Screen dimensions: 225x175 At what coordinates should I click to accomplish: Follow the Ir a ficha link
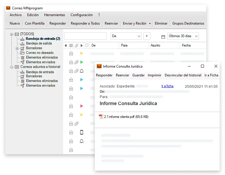pyautogui.click(x=167, y=86)
